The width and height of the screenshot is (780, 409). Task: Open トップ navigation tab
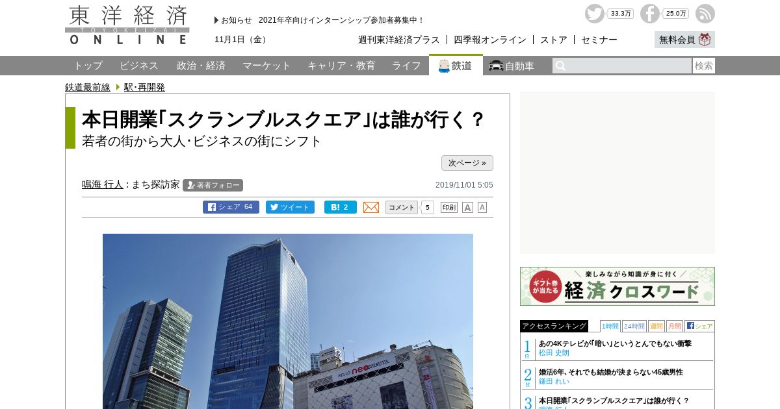88,66
